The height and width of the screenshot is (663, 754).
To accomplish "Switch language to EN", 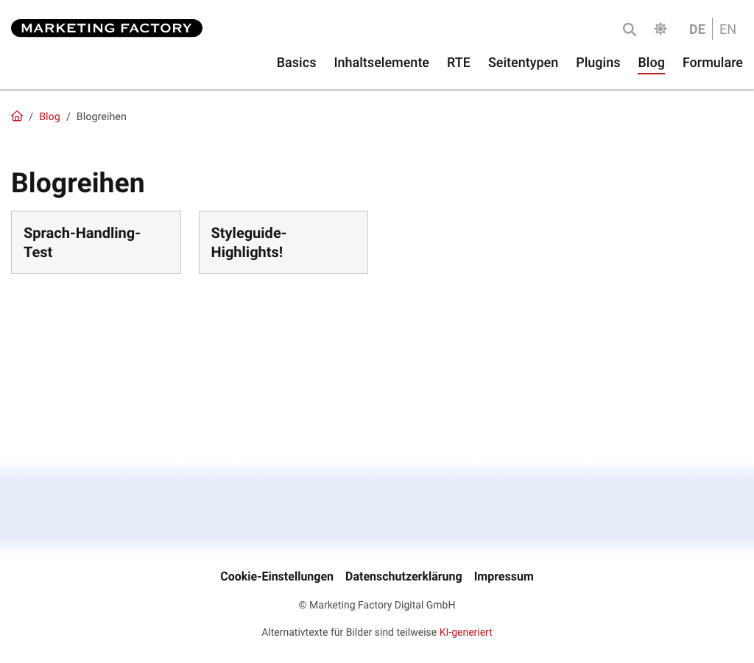I will point(727,29).
